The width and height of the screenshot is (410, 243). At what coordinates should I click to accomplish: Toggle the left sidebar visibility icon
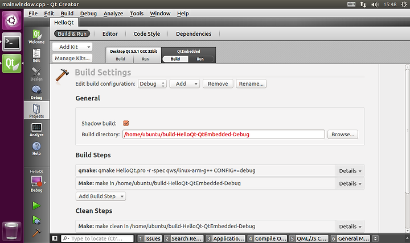[x=55, y=238]
